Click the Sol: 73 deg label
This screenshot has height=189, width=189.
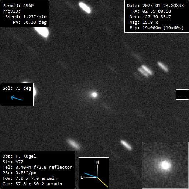(17, 88)
